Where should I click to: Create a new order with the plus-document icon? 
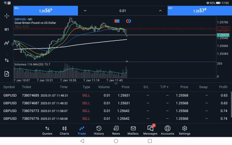point(7,74)
